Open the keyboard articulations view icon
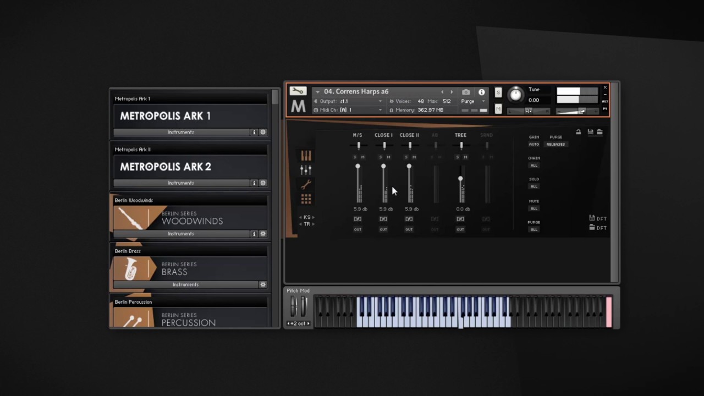Screen dimensions: 704x396 (306, 156)
